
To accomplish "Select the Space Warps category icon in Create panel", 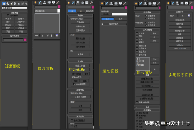I will tap(22, 4).
